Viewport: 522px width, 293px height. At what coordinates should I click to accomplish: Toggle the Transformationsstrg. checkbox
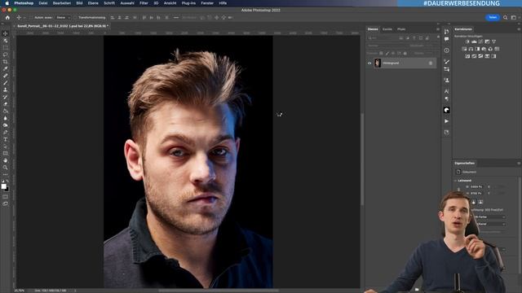point(75,18)
